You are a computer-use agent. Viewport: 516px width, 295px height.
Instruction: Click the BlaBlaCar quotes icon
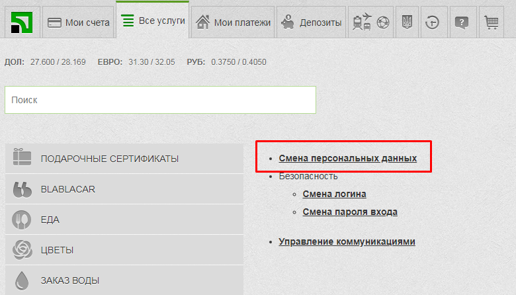tap(22, 189)
